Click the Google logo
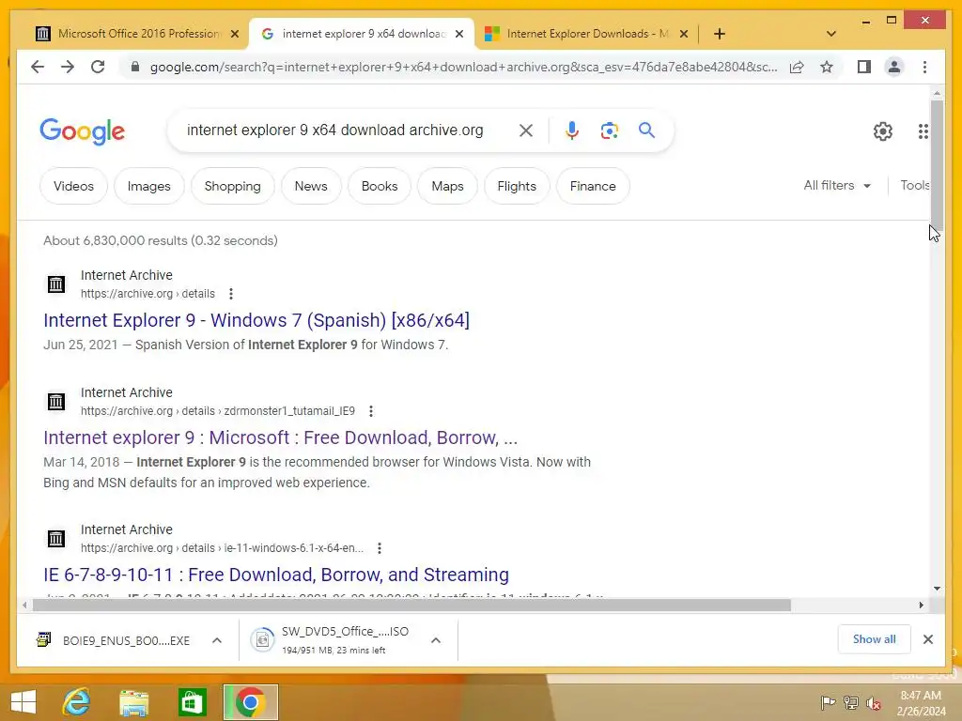 (x=83, y=131)
